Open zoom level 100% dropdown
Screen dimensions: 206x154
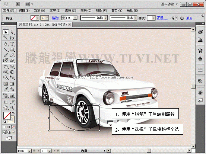[30, 151]
